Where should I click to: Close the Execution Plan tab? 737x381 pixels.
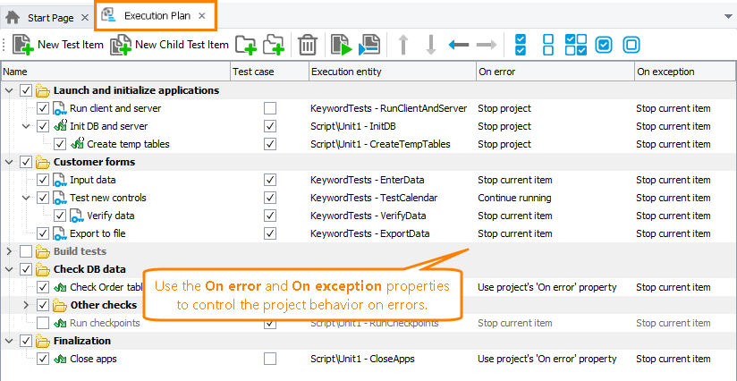tap(202, 16)
